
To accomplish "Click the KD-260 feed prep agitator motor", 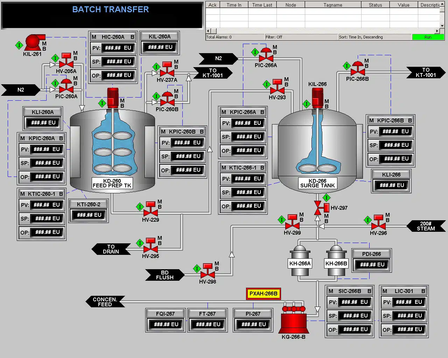I will pyautogui.click(x=113, y=98).
